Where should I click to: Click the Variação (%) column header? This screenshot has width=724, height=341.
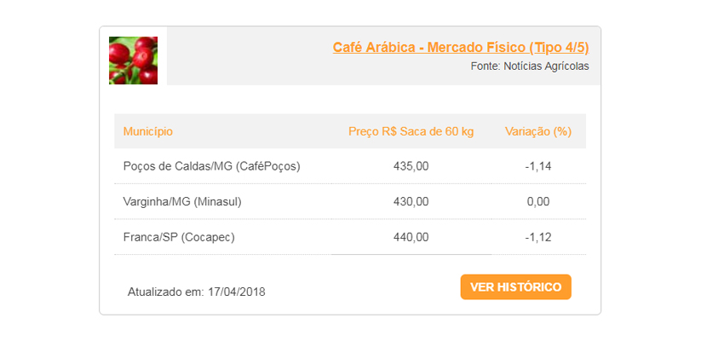click(x=537, y=131)
